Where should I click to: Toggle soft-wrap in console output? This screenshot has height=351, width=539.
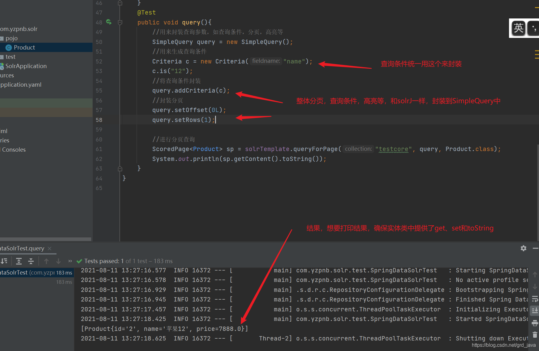point(535,299)
